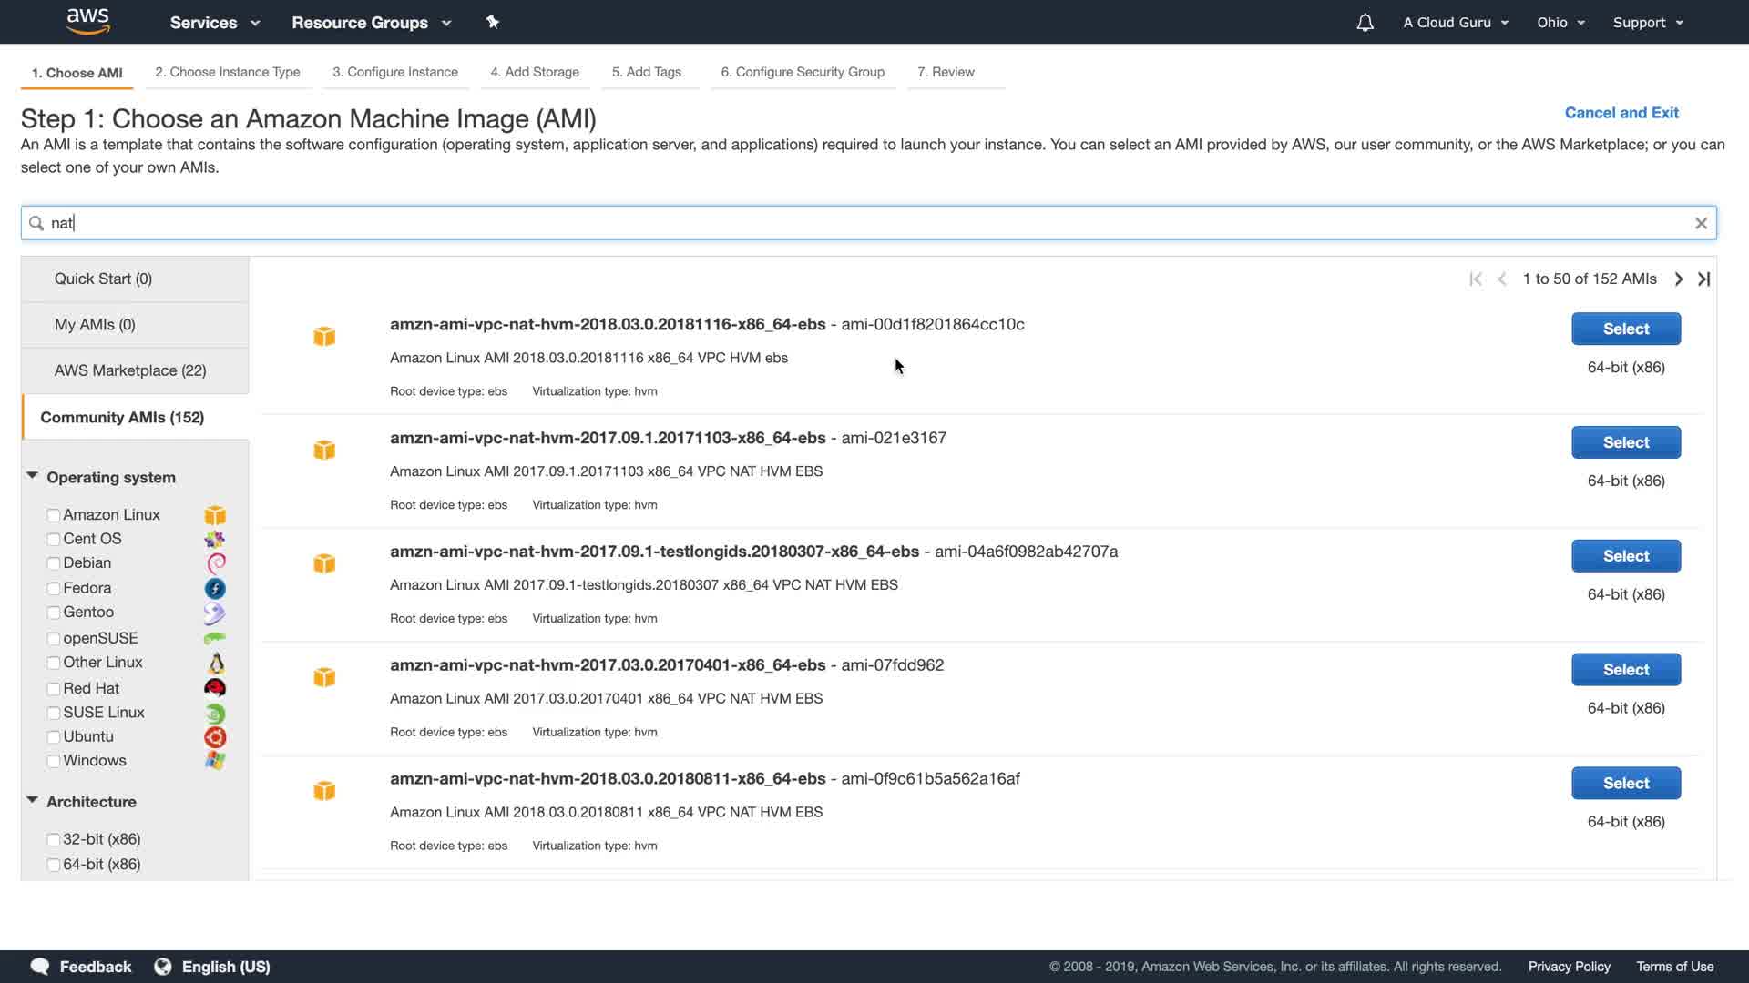Click the pin shortcuts icon in navbar

pyautogui.click(x=492, y=22)
